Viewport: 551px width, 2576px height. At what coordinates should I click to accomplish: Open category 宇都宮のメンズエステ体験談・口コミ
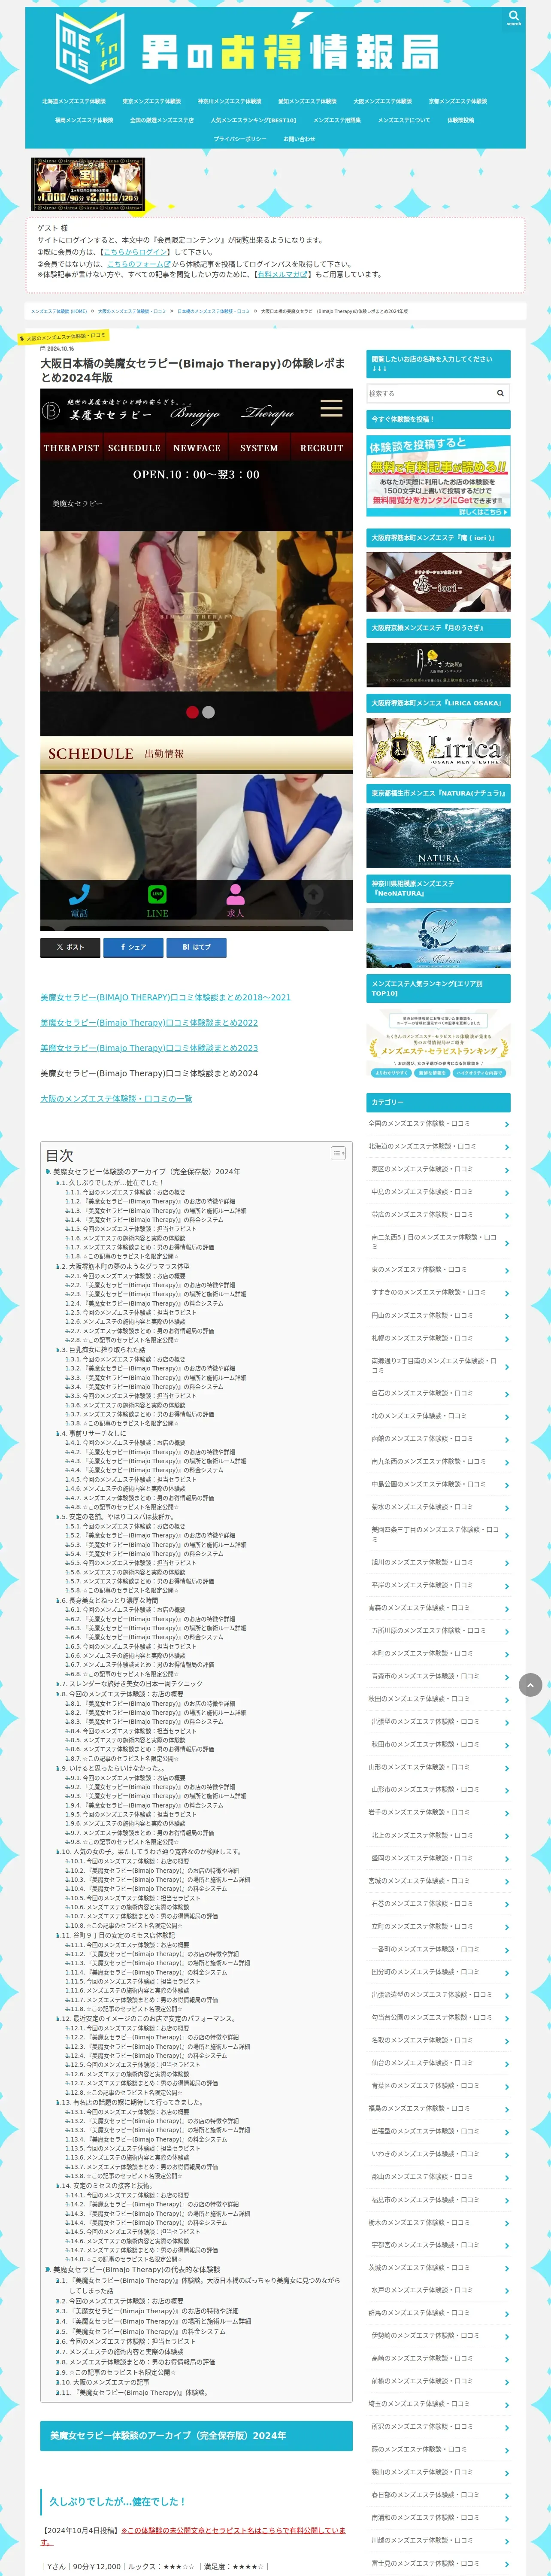(x=438, y=2245)
